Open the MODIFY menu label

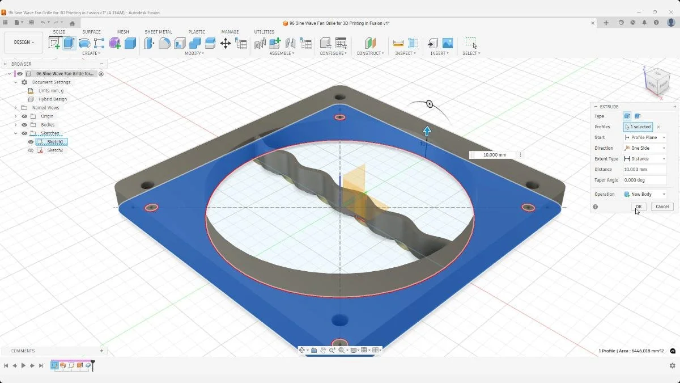pyautogui.click(x=194, y=53)
